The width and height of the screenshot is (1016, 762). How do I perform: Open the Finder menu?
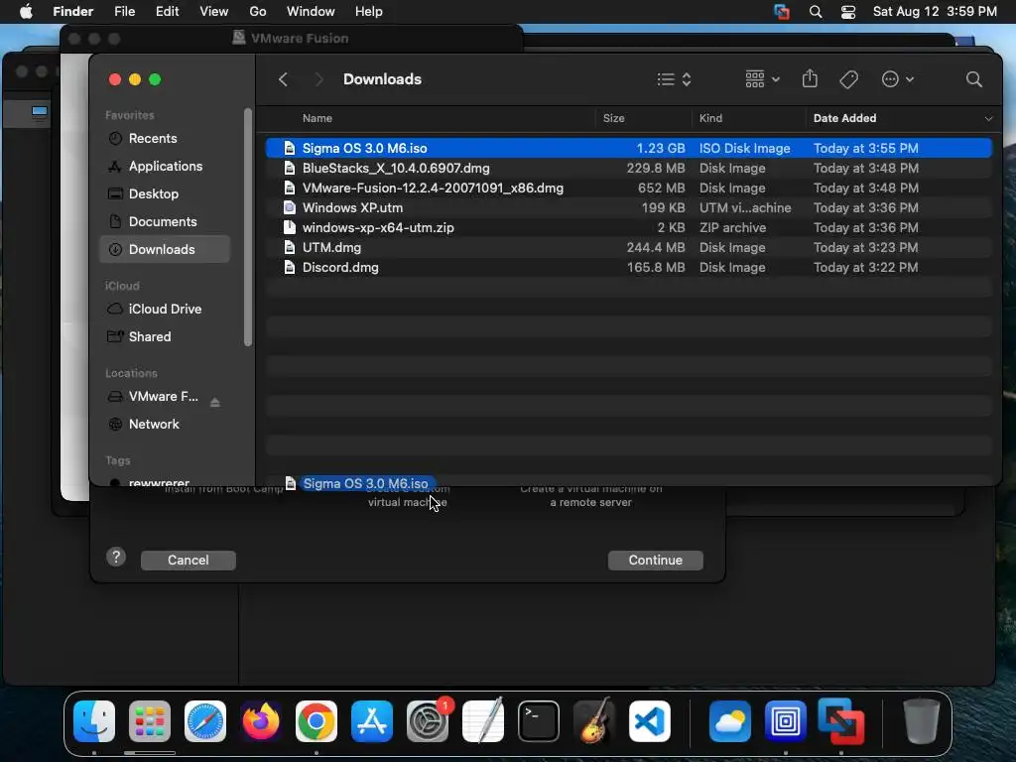coord(73,12)
